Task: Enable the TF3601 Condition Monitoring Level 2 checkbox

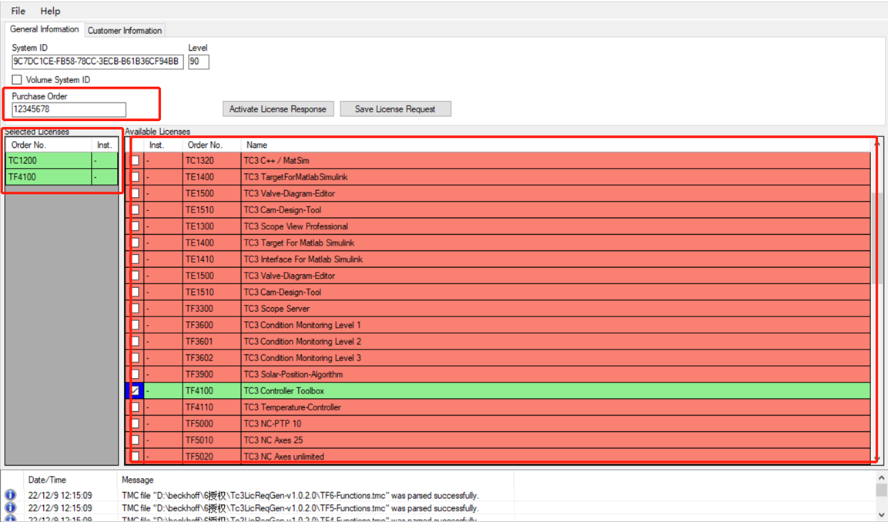Action: click(x=136, y=341)
